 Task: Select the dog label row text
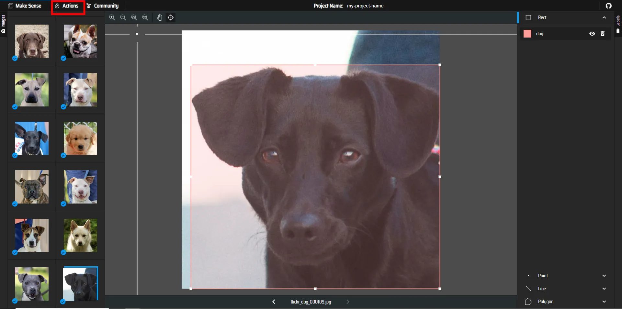point(539,34)
